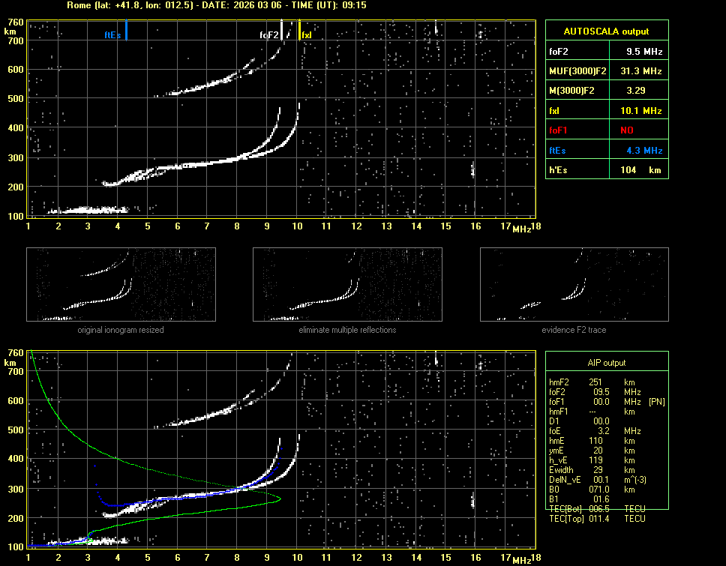Image resolution: width=726 pixels, height=566 pixels.
Task: Click the h'Es 104 km row
Action: click(606, 170)
